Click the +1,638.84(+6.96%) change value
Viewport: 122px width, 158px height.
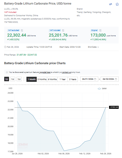coord(58,40)
